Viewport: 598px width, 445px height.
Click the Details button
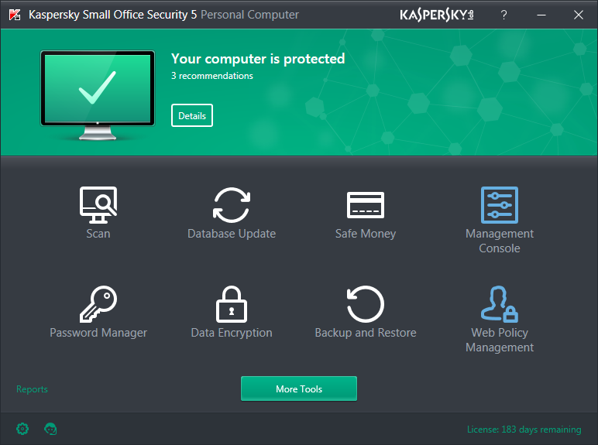(192, 115)
